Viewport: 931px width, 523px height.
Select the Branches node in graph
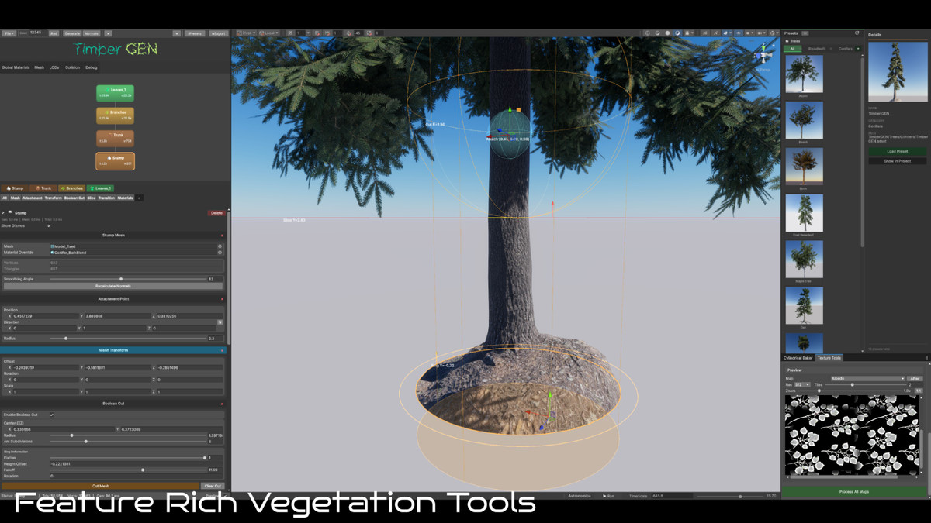(115, 115)
